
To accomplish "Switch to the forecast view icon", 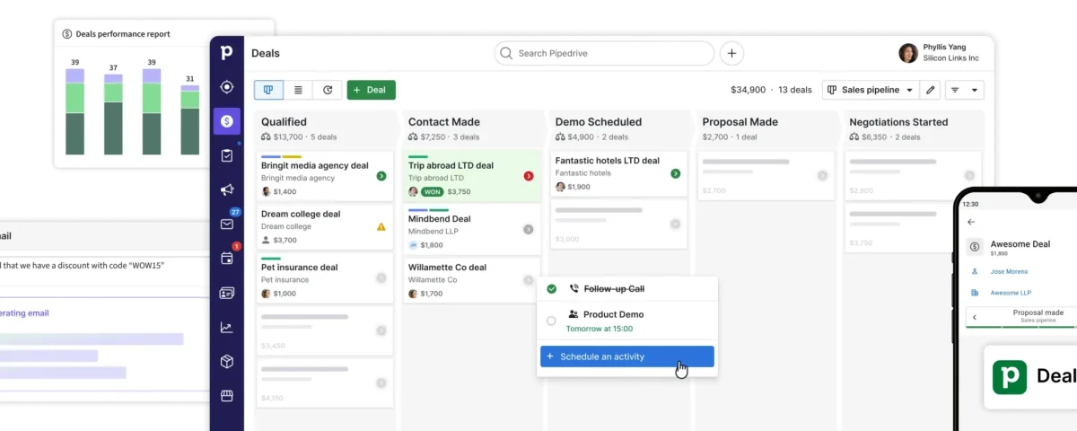I will pos(328,90).
